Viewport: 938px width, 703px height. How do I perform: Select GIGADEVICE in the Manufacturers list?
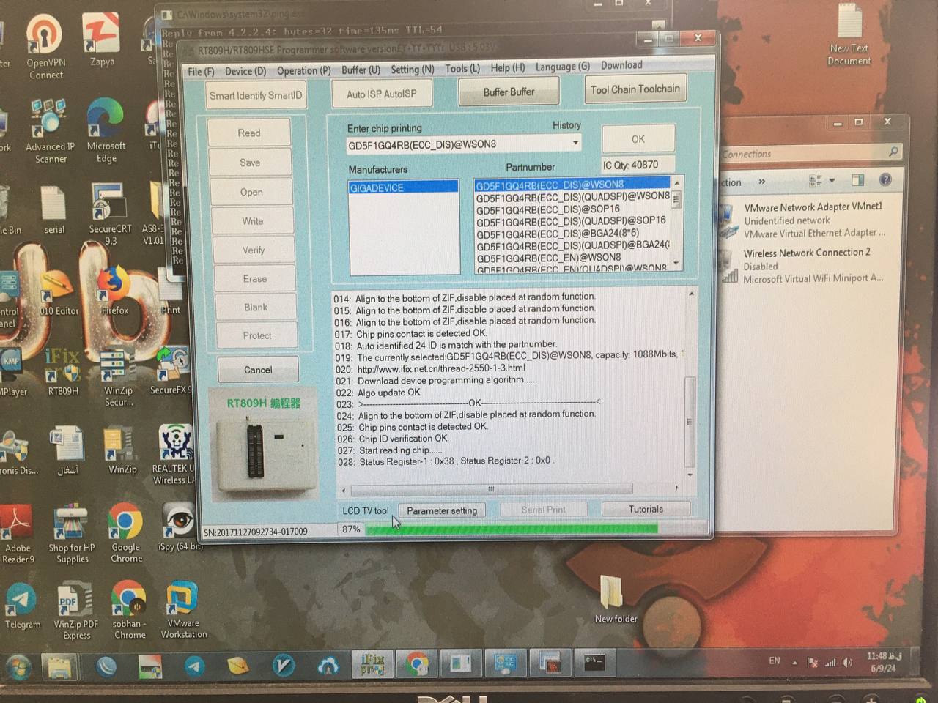tap(404, 187)
